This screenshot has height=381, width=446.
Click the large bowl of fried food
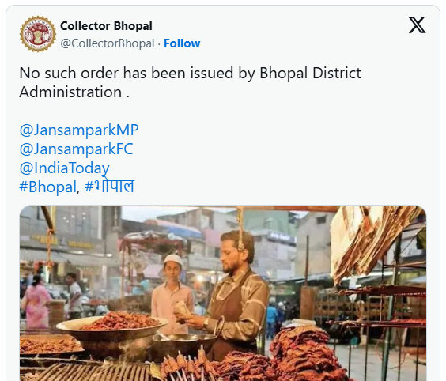pos(112,326)
